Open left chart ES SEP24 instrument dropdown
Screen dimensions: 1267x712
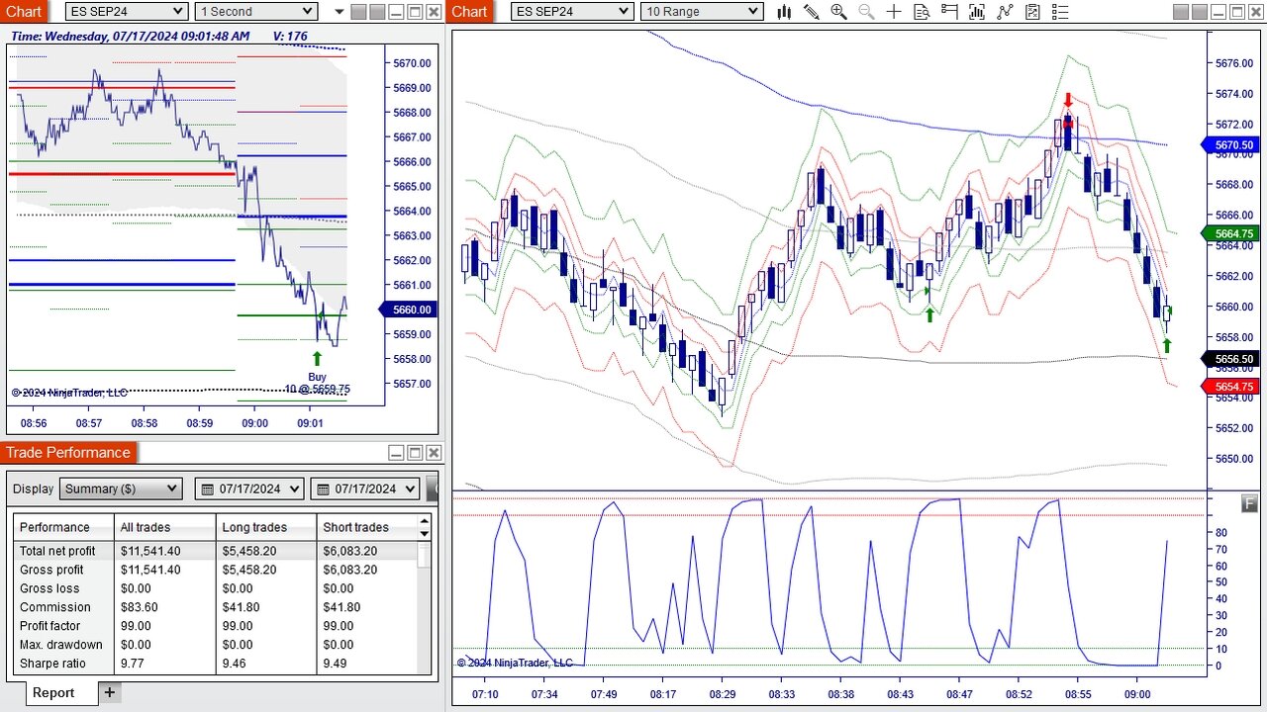click(126, 12)
